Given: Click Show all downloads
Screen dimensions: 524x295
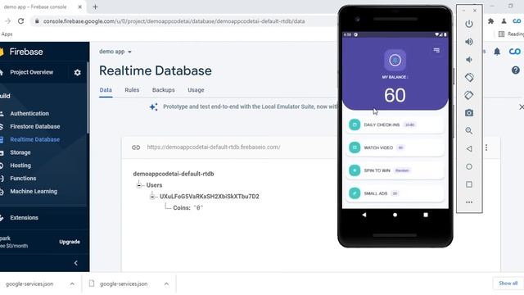Looking at the screenshot, I should pos(508,284).
